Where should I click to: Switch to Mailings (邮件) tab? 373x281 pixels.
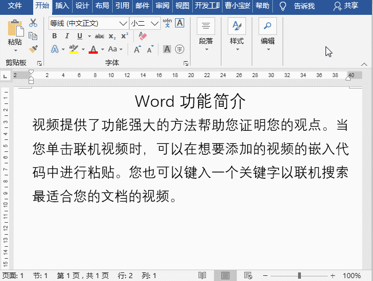click(142, 6)
